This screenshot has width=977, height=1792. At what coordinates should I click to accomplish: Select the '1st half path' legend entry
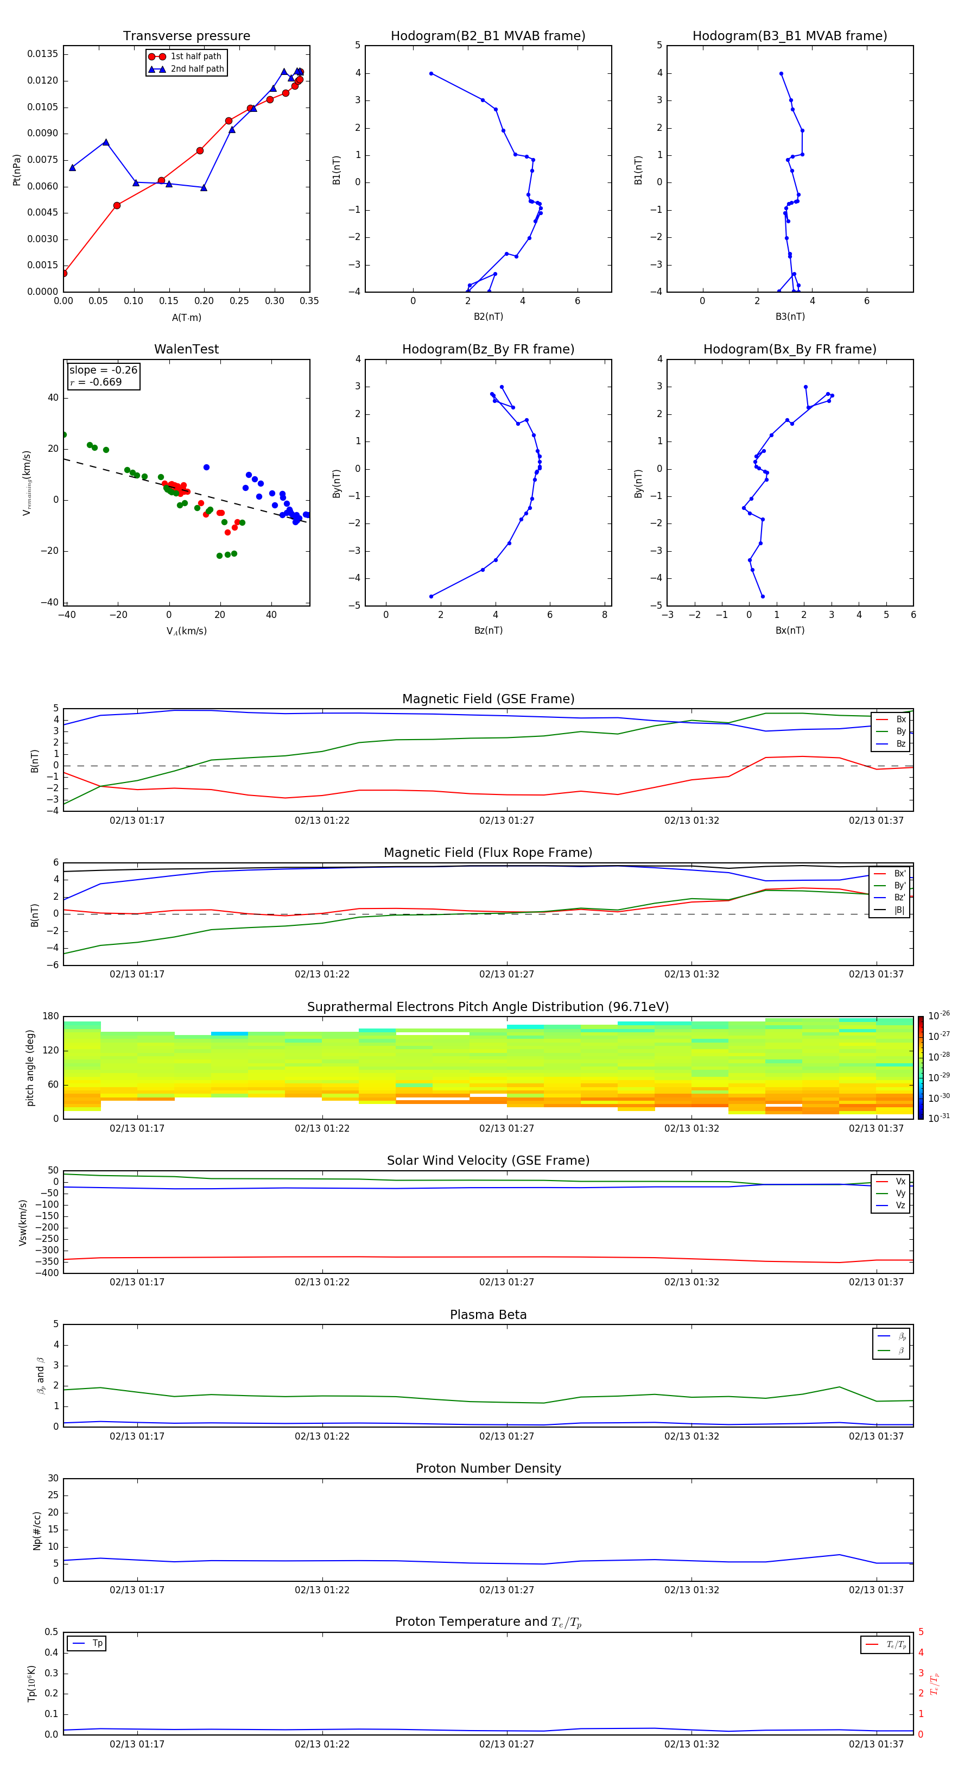(x=186, y=56)
